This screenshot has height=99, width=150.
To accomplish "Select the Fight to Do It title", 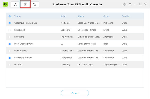I will coord(20,51).
